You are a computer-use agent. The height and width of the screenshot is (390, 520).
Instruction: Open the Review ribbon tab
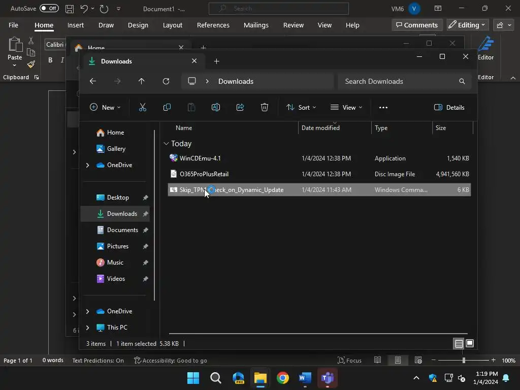coord(293,25)
